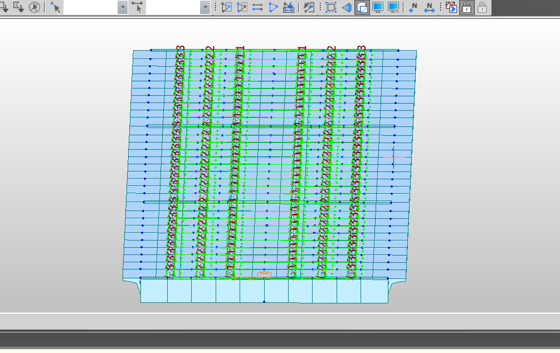Click the element selection cursor tool

[137, 7]
